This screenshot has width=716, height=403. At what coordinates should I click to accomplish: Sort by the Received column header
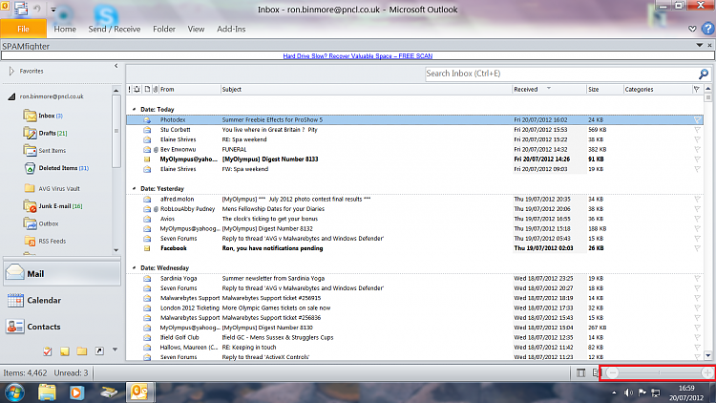point(549,89)
